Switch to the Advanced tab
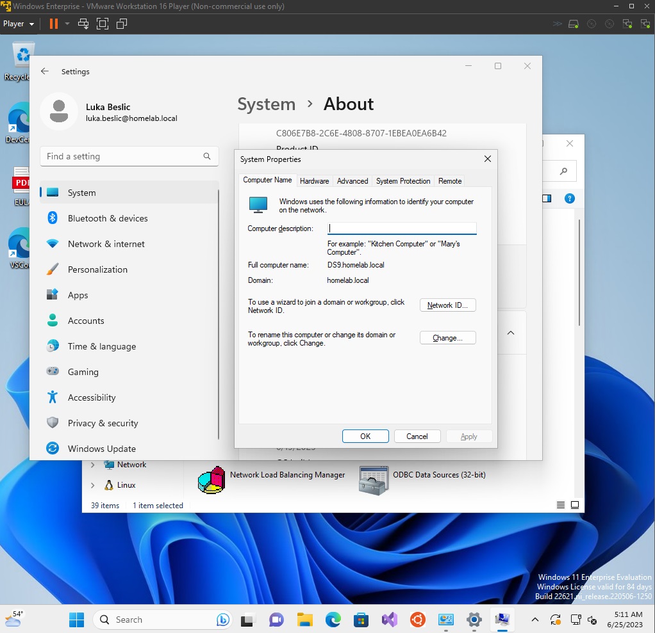This screenshot has height=633, width=655. pos(352,180)
